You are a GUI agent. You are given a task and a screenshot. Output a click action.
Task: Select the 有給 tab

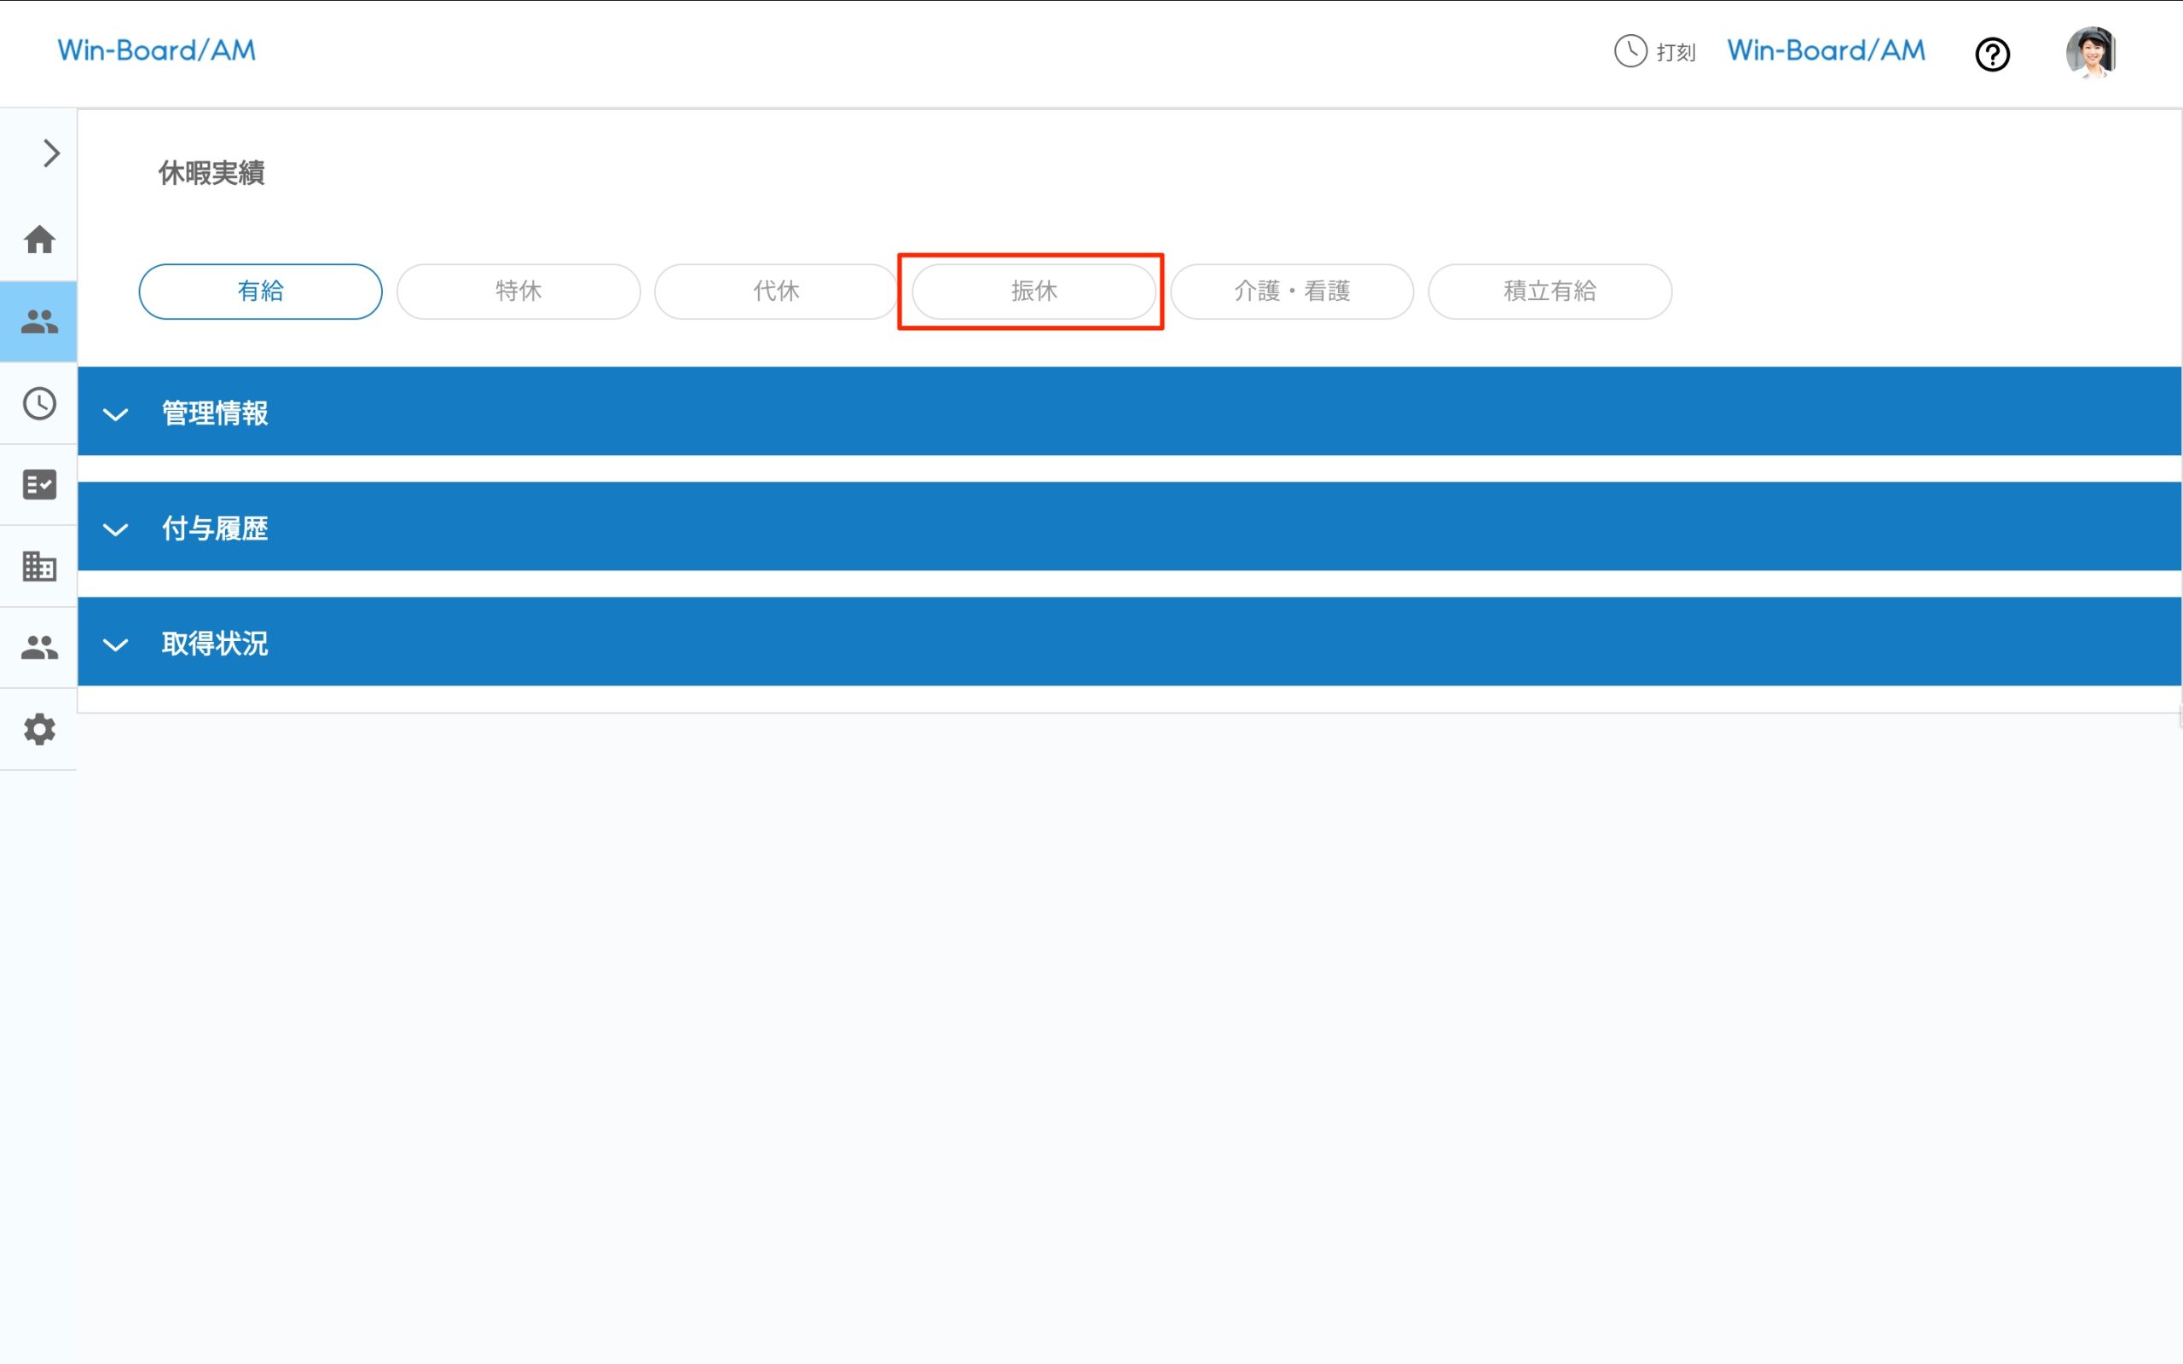(x=260, y=292)
